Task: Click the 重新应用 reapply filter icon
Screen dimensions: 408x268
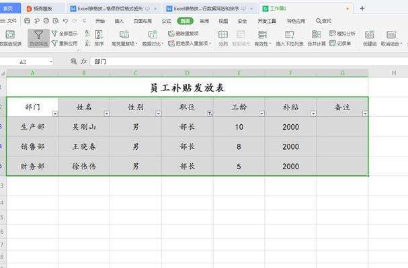Action: pos(54,43)
